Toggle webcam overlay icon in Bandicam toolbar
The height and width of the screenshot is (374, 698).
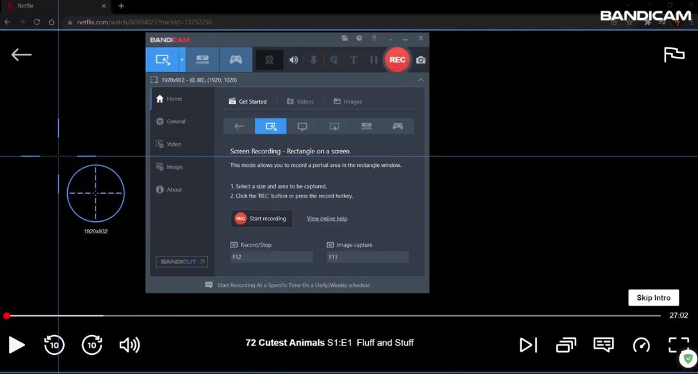pyautogui.click(x=270, y=59)
